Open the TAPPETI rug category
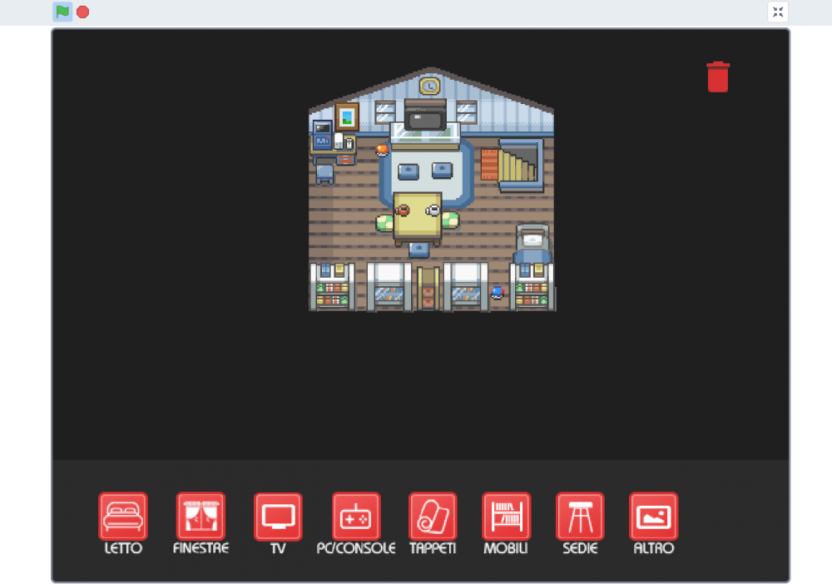This screenshot has width=832, height=584. point(433,517)
